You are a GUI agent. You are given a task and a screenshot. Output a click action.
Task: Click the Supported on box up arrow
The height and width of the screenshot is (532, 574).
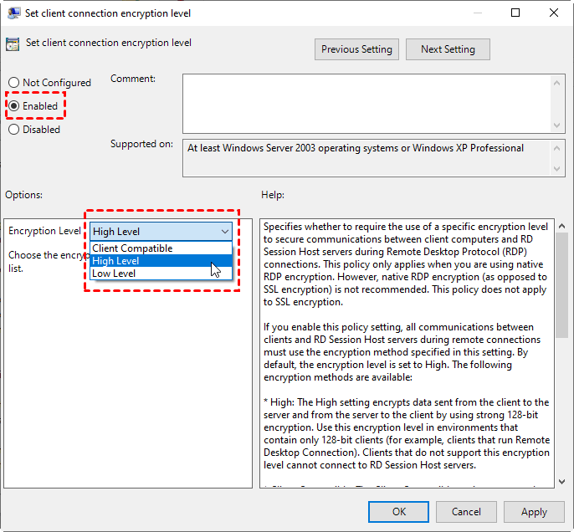556,148
